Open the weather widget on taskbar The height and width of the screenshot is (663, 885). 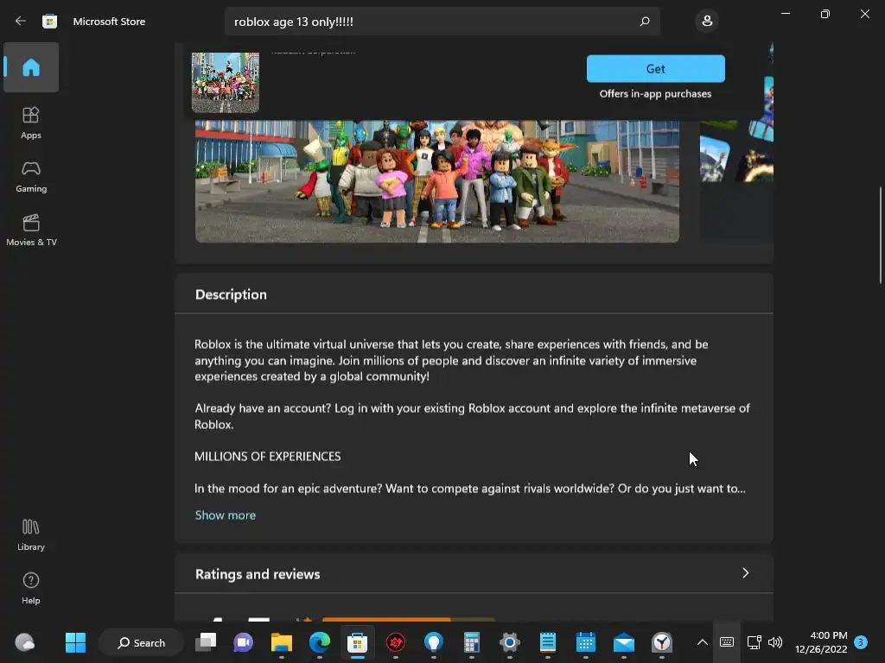(x=24, y=642)
